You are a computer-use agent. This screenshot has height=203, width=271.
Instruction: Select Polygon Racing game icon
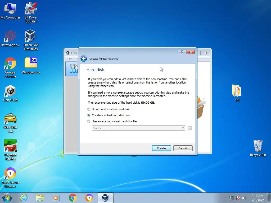pyautogui.click(x=10, y=150)
